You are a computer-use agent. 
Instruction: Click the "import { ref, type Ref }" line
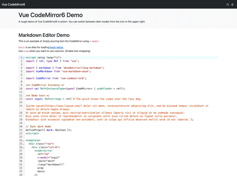click(x=52, y=61)
